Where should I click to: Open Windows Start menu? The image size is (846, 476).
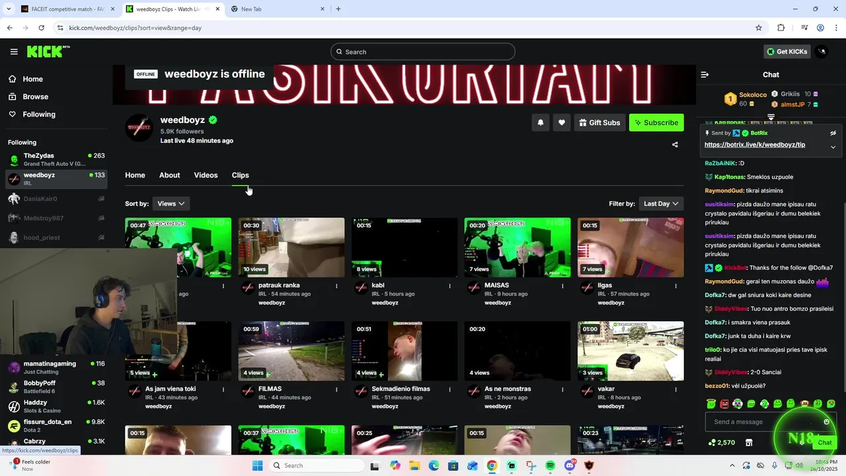tap(257, 465)
